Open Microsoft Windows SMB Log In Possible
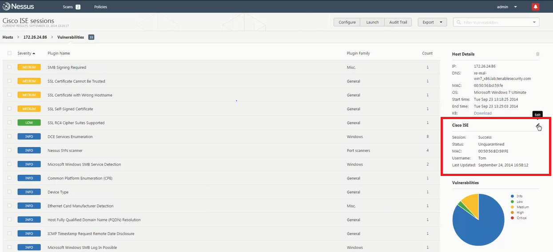553x252 pixels. (82, 248)
